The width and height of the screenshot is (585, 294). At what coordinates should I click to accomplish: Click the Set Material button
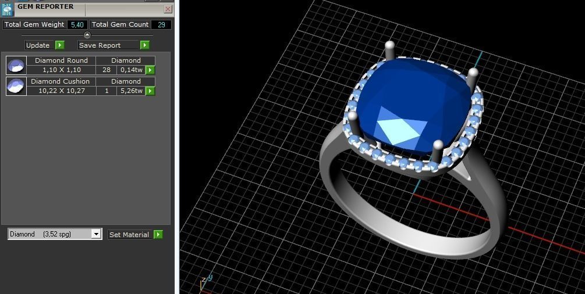[130, 234]
